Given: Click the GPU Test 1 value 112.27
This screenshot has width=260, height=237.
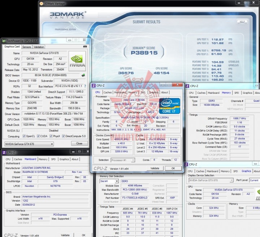Looking at the screenshot, I should click(217, 39).
